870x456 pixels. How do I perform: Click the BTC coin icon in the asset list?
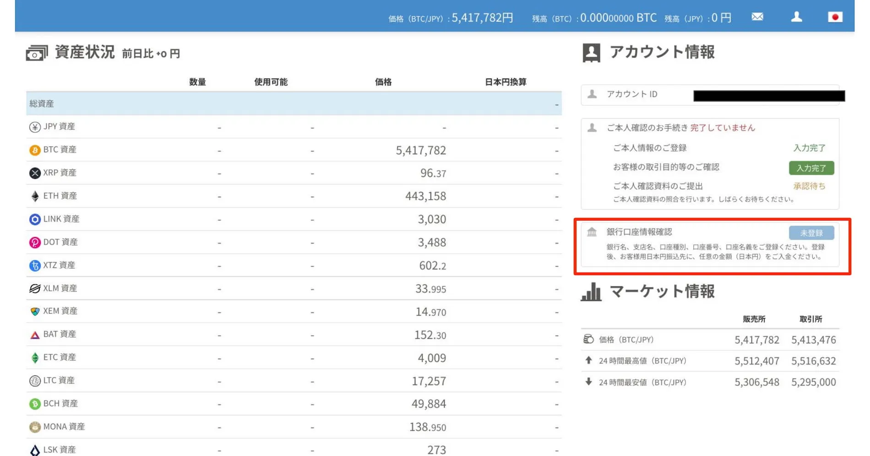coord(34,150)
